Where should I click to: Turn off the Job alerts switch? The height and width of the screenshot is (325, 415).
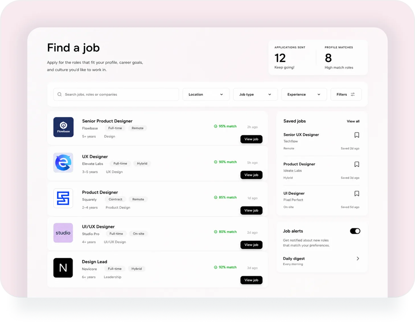pyautogui.click(x=355, y=231)
